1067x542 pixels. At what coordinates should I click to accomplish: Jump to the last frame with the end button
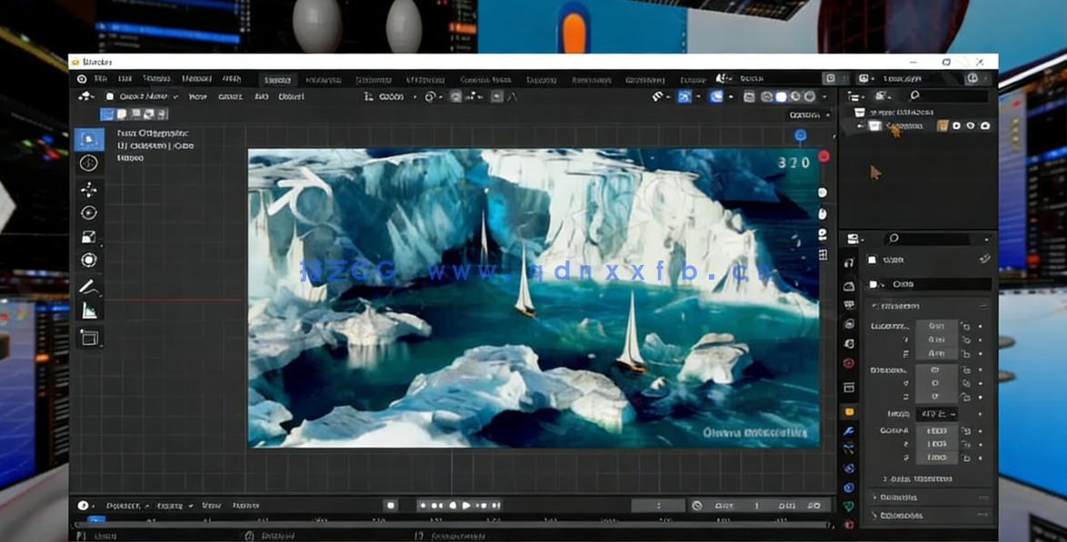(496, 506)
